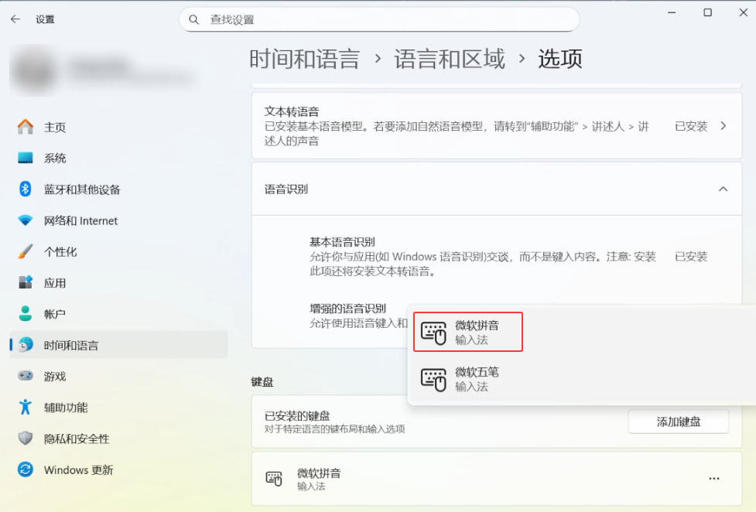756x512 pixels.
Task: Open 文本转语音 chevron arrow
Action: (x=724, y=126)
